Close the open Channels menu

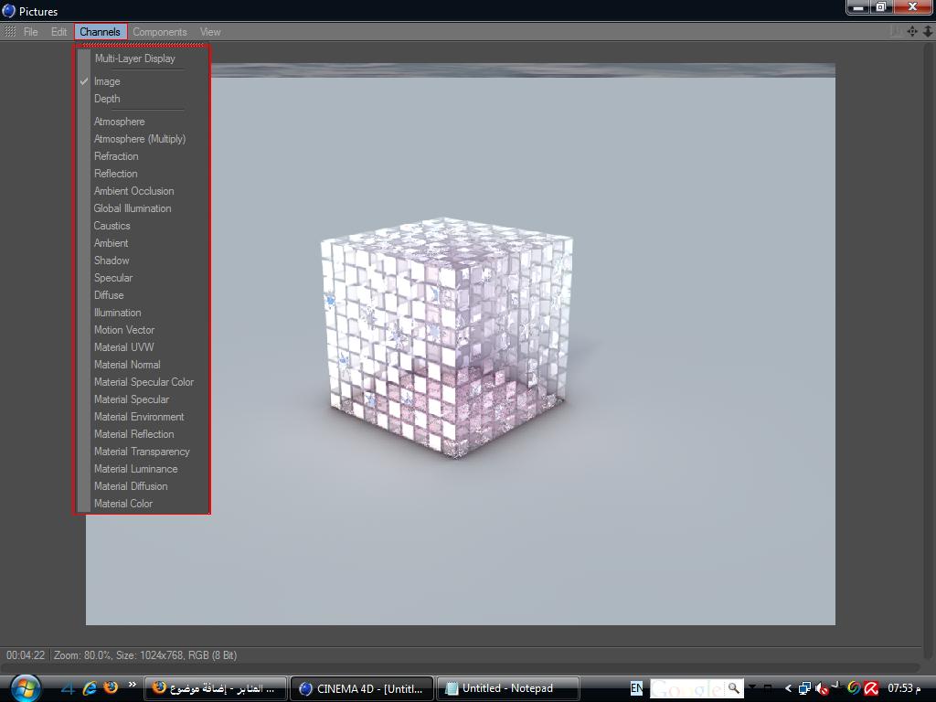pyautogui.click(x=101, y=32)
